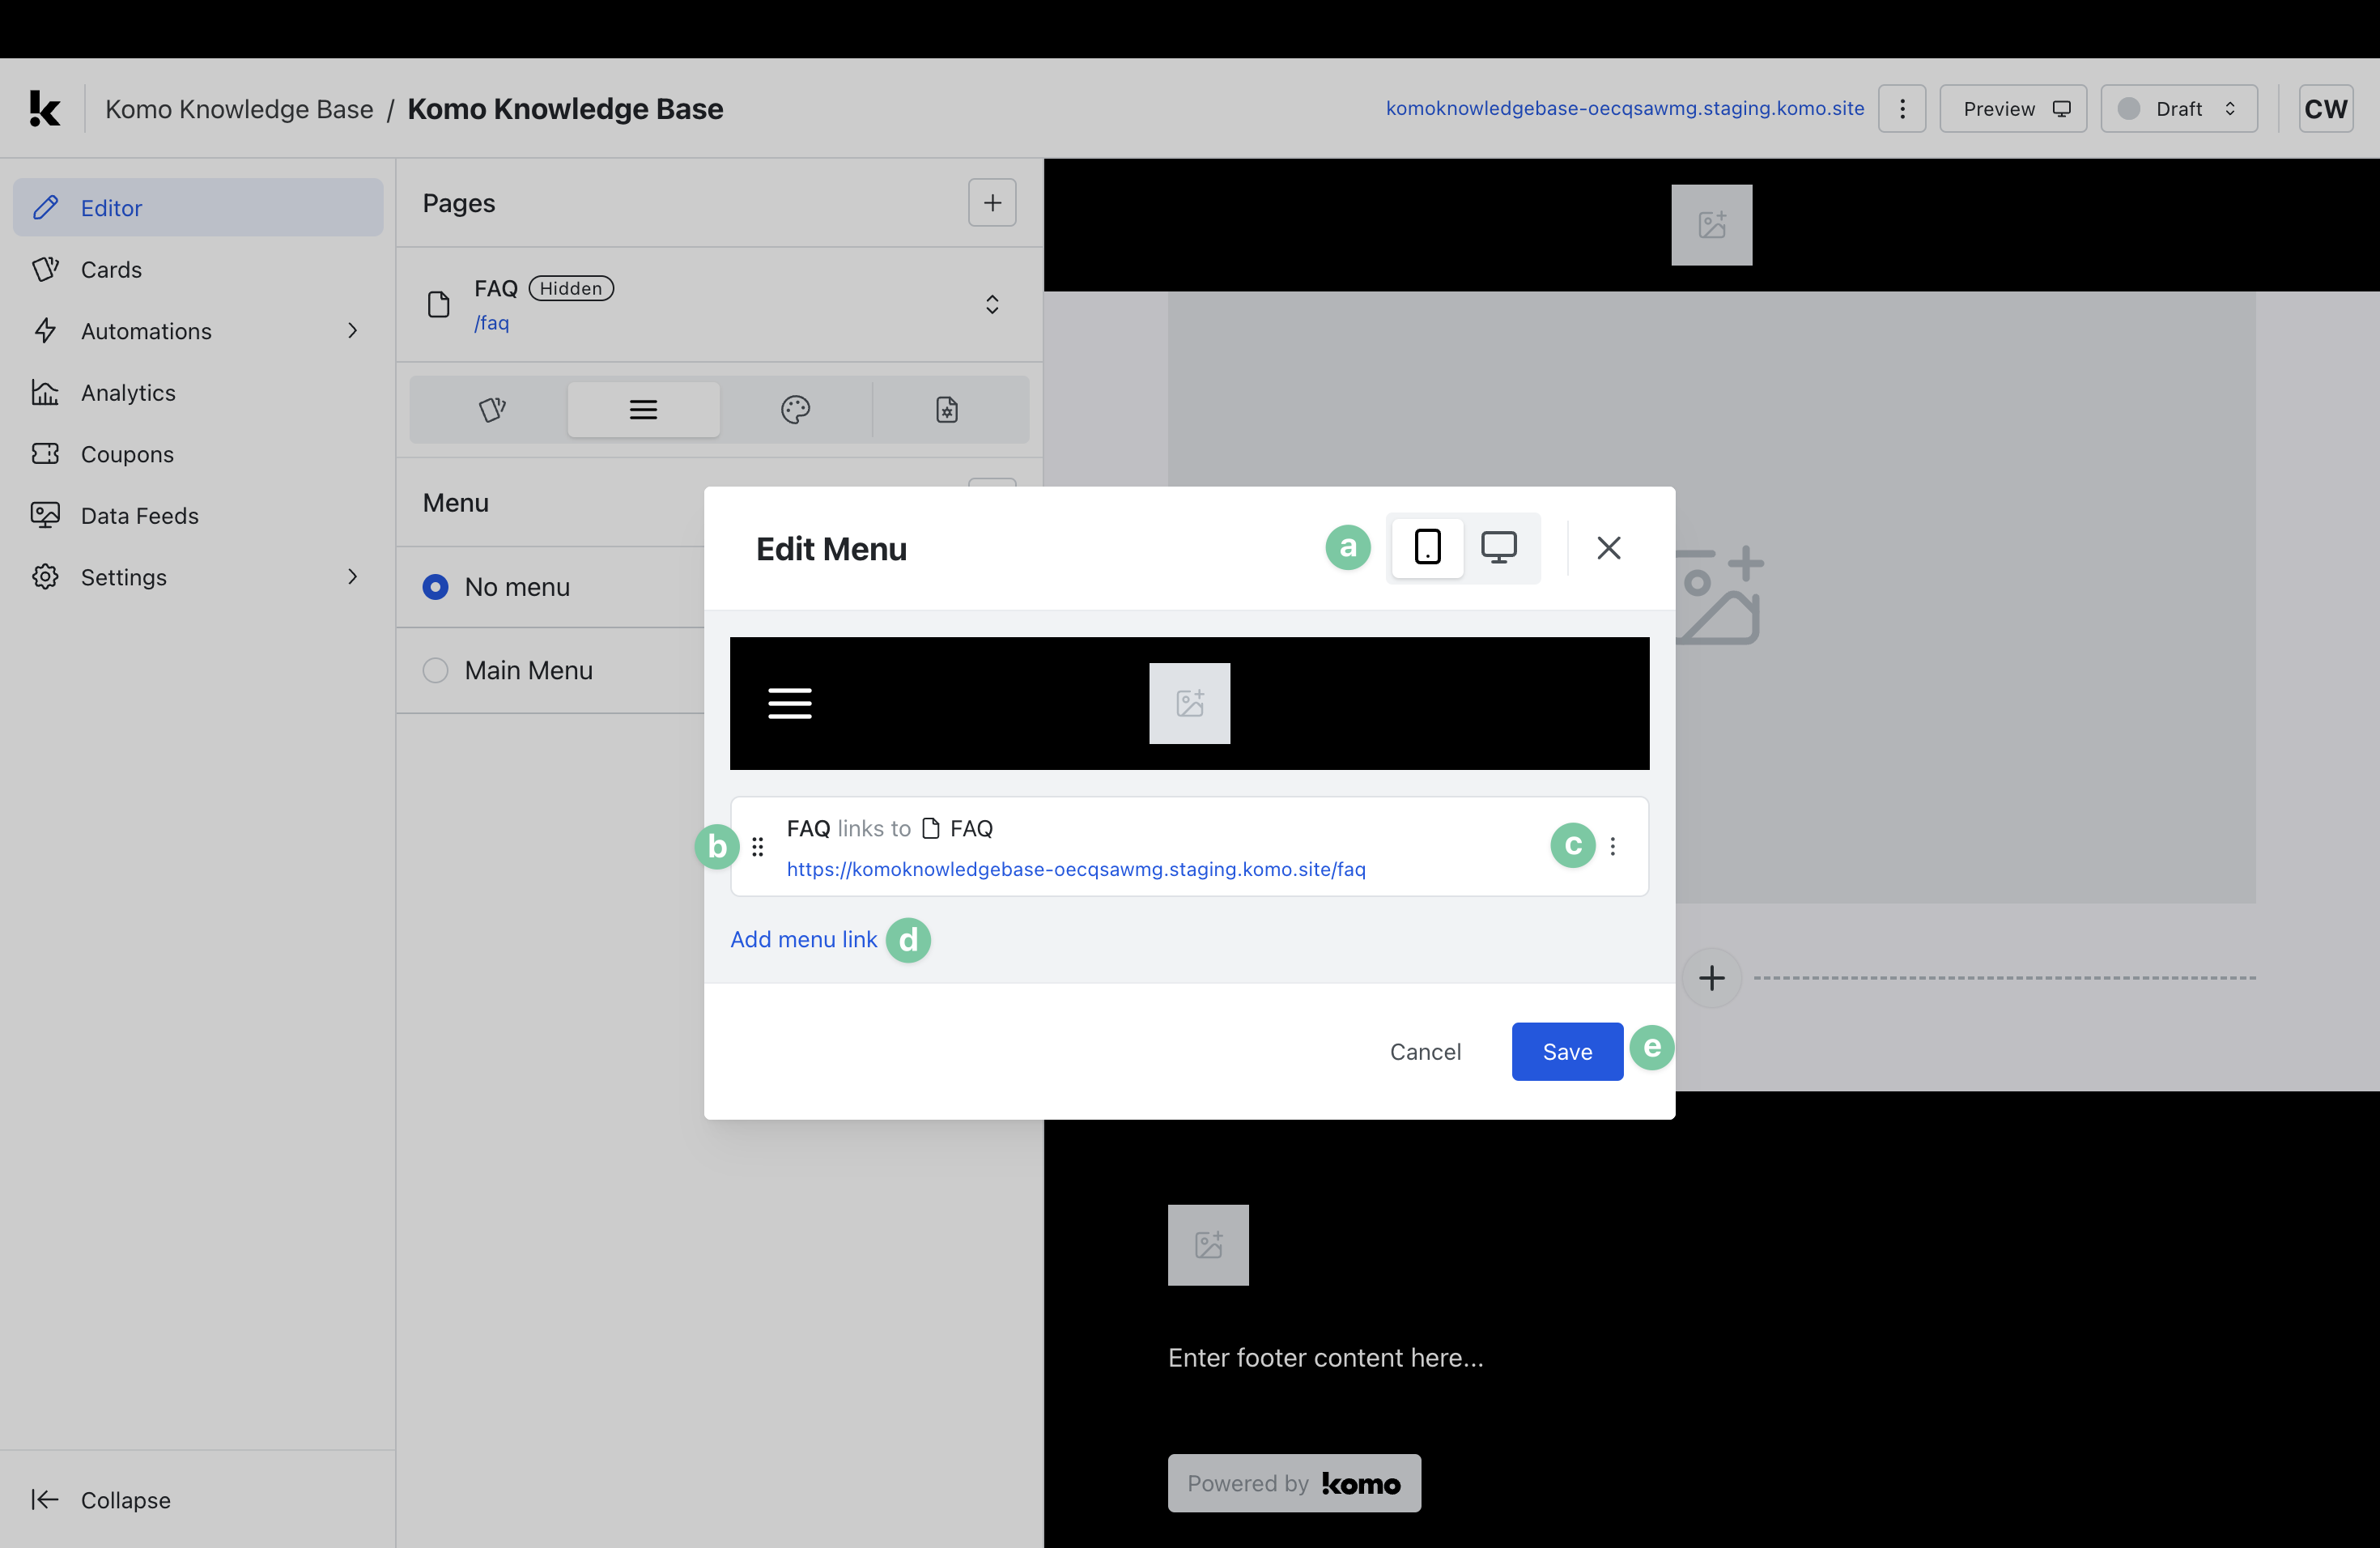Select the Main Menu radio option

pos(435,670)
